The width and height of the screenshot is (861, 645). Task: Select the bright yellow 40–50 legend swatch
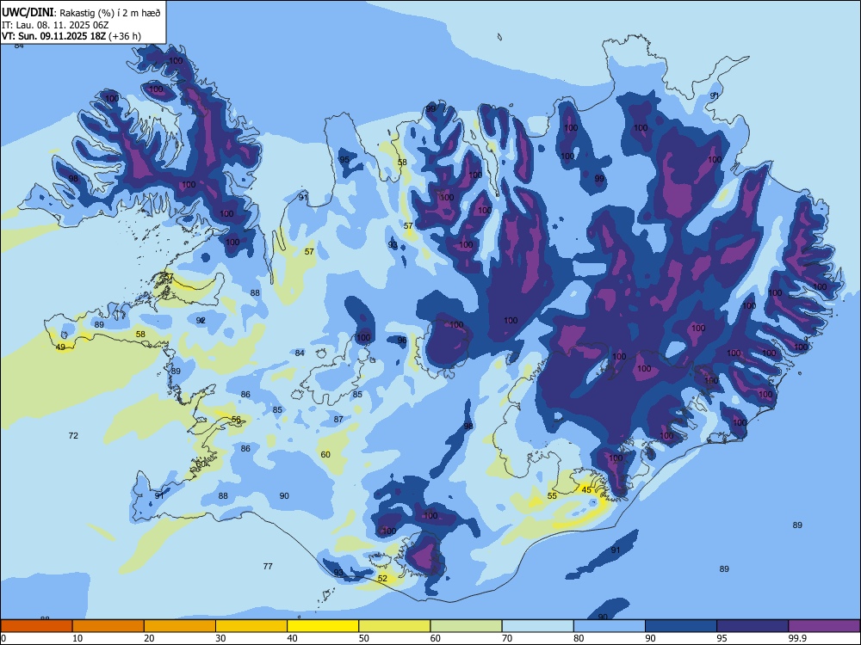[x=323, y=626]
